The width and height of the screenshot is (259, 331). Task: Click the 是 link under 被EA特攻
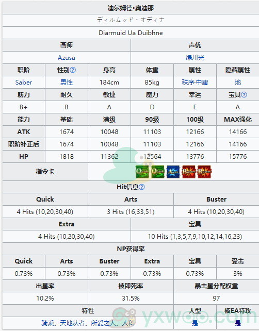click(x=238, y=323)
